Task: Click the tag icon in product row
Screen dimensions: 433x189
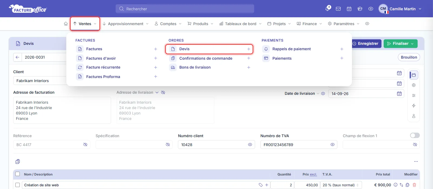Action: coord(261,185)
